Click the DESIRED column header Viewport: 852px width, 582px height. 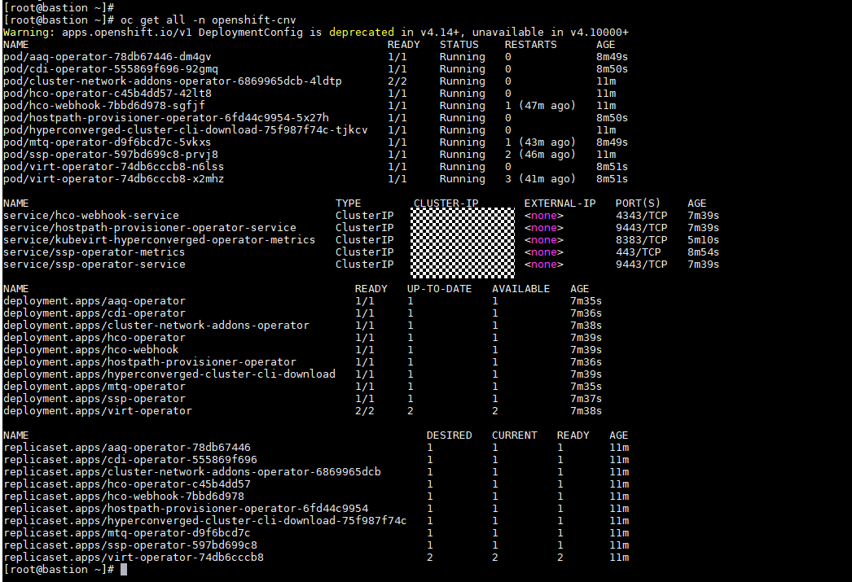(450, 435)
